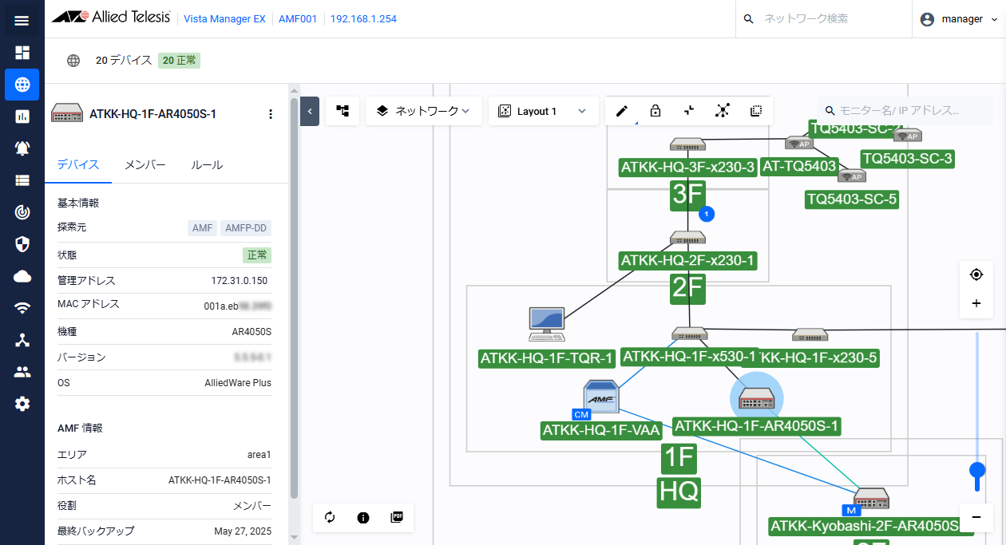
Task: Open the security shield sidebar icon
Action: point(22,244)
